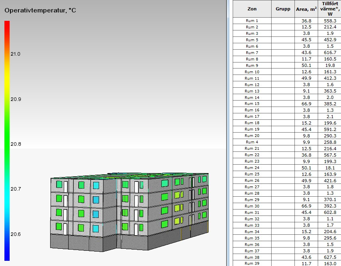This screenshot has width=341, height=266.
Task: Select the Rum 19 zone cell
Action: coord(252,129)
